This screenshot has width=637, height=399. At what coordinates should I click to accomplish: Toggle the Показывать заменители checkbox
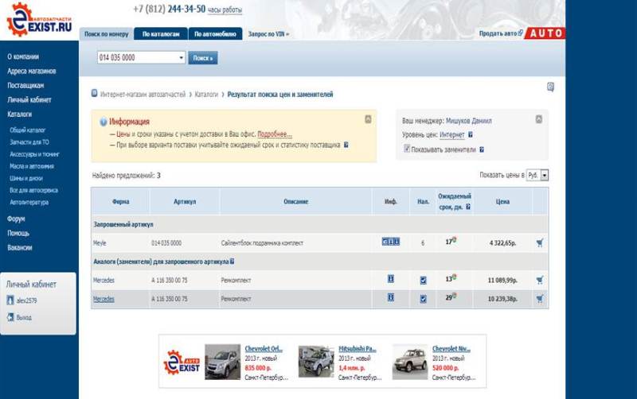tap(407, 149)
